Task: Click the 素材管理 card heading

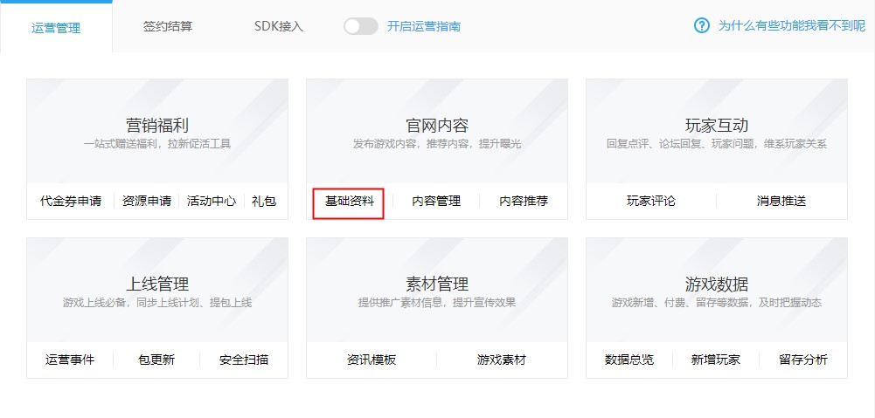Action: [x=437, y=284]
